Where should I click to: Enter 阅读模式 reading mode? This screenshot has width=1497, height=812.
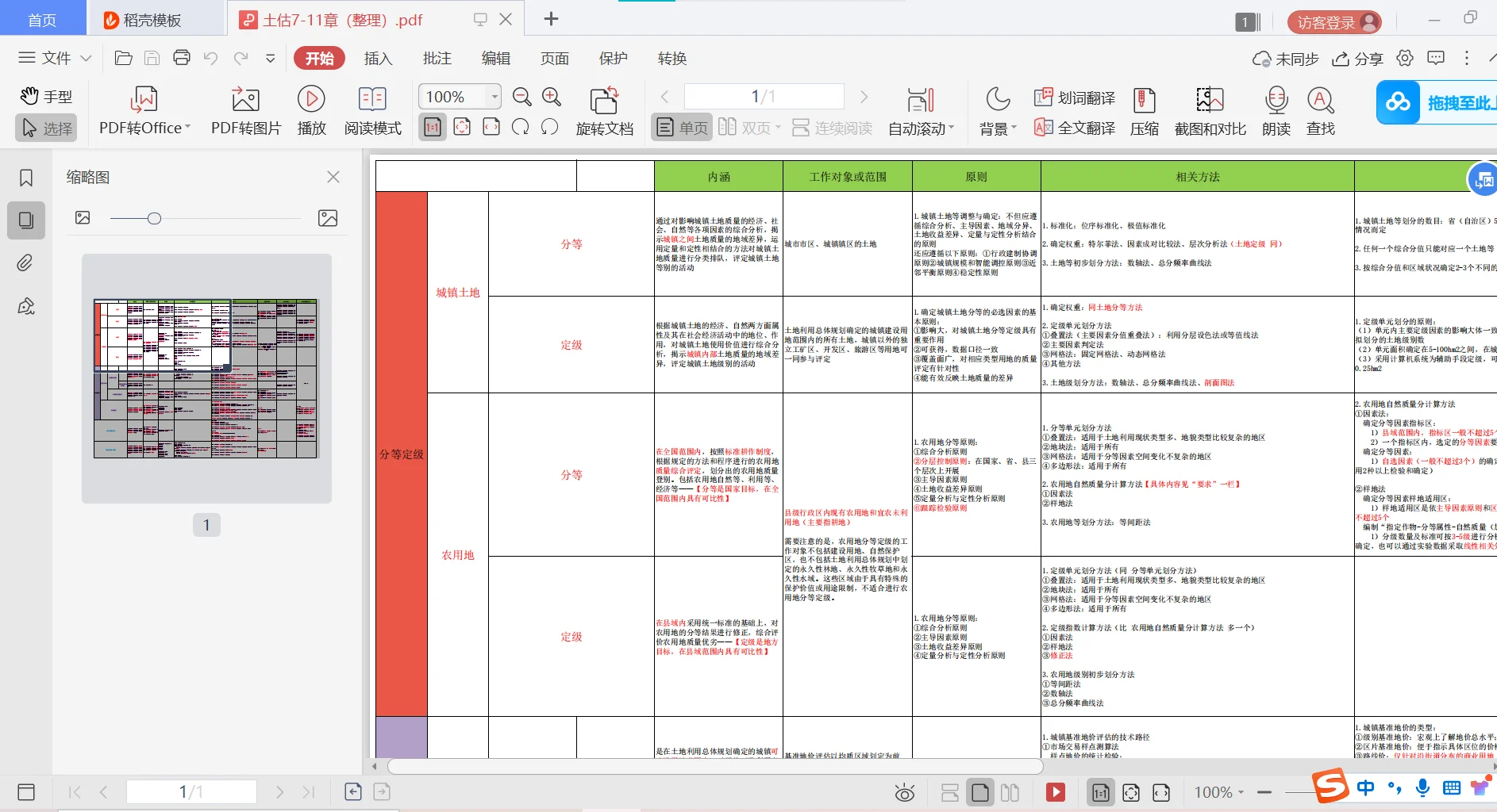(372, 111)
